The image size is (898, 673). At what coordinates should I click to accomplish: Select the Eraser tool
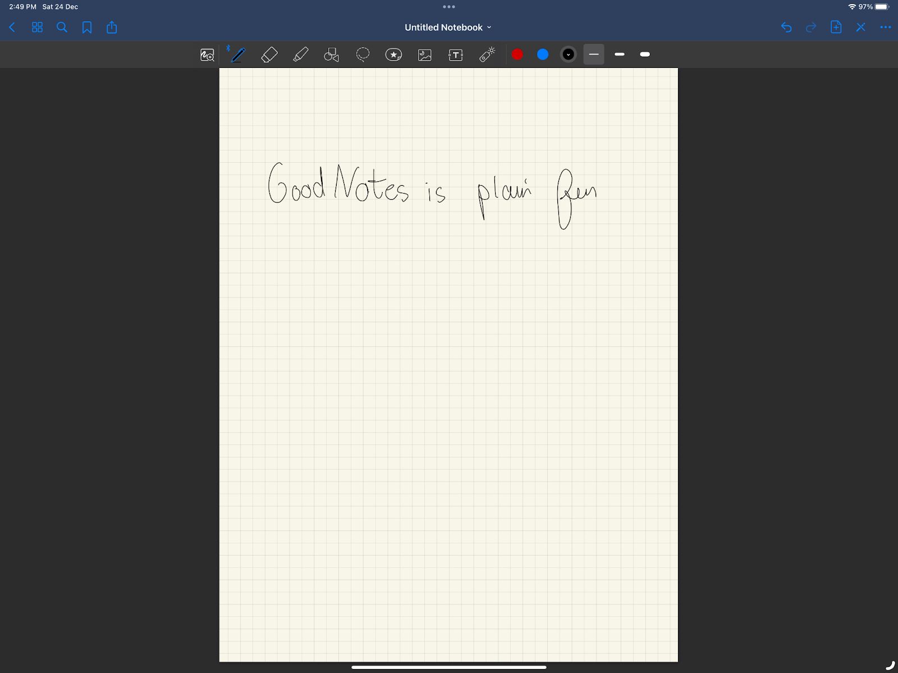(269, 54)
